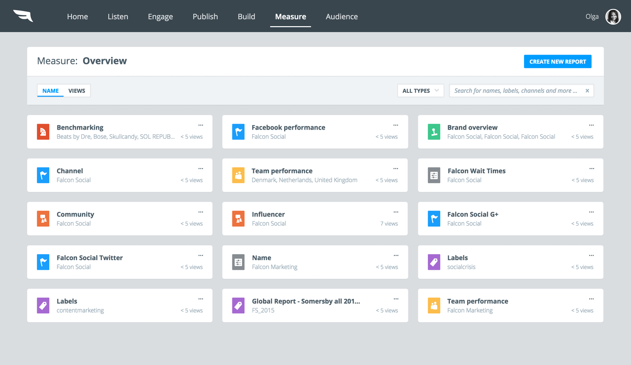Open the Channel card options menu
The height and width of the screenshot is (365, 631).
[201, 169]
